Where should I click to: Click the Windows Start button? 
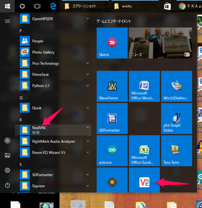[8, 6]
